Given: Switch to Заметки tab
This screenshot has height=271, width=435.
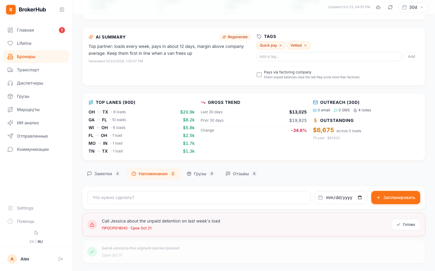Looking at the screenshot, I should click(104, 174).
